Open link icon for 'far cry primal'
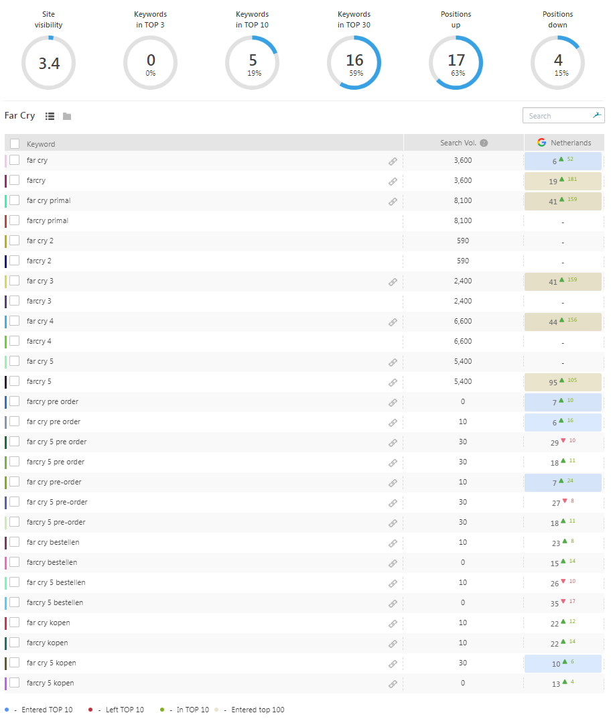Image resolution: width=611 pixels, height=721 pixels. (x=393, y=202)
